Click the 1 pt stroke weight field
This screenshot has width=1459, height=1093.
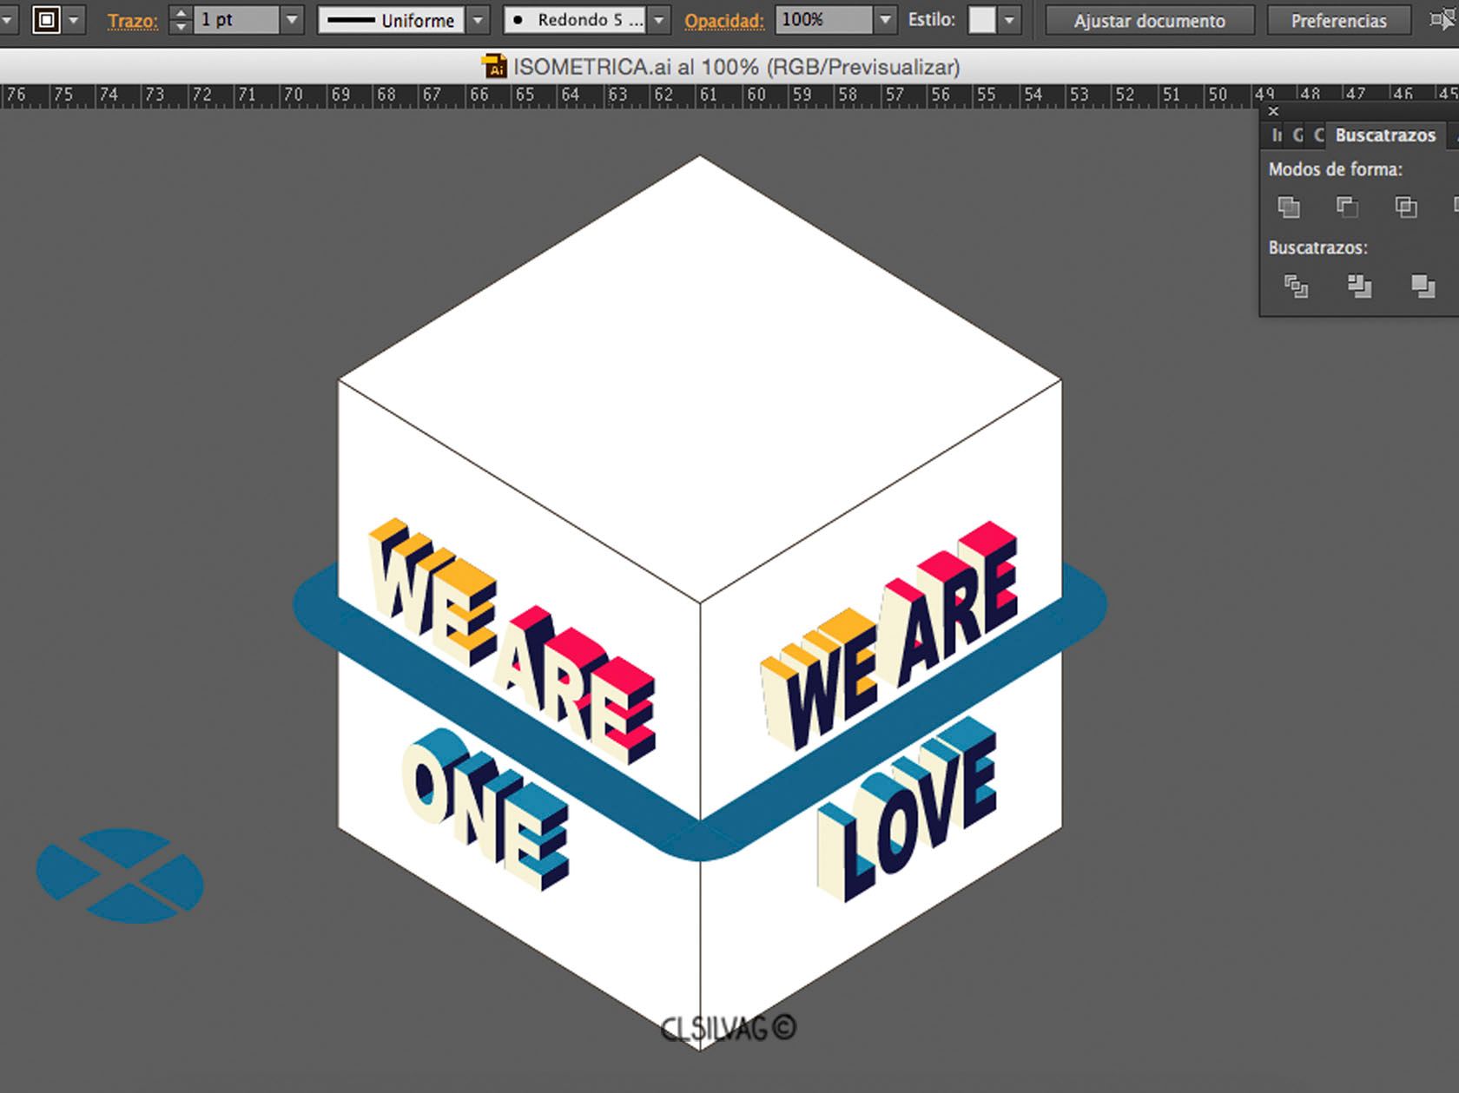pyautogui.click(x=236, y=19)
